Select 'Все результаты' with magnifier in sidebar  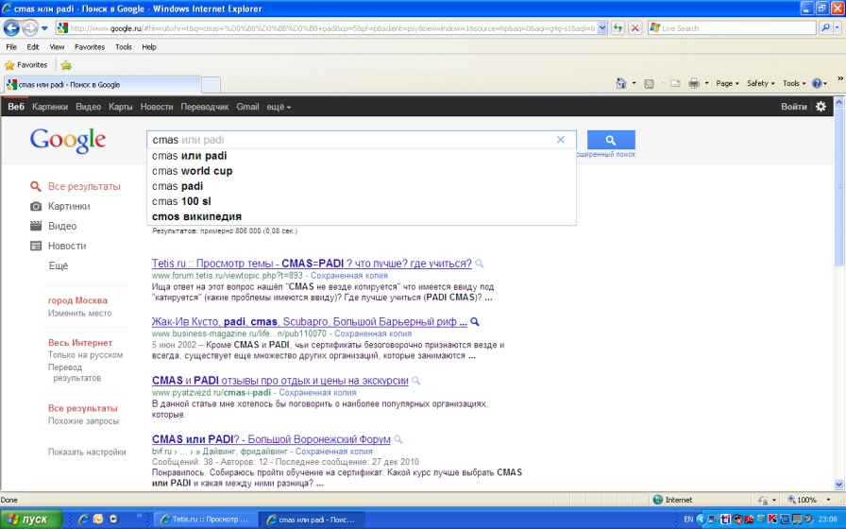[x=76, y=186]
